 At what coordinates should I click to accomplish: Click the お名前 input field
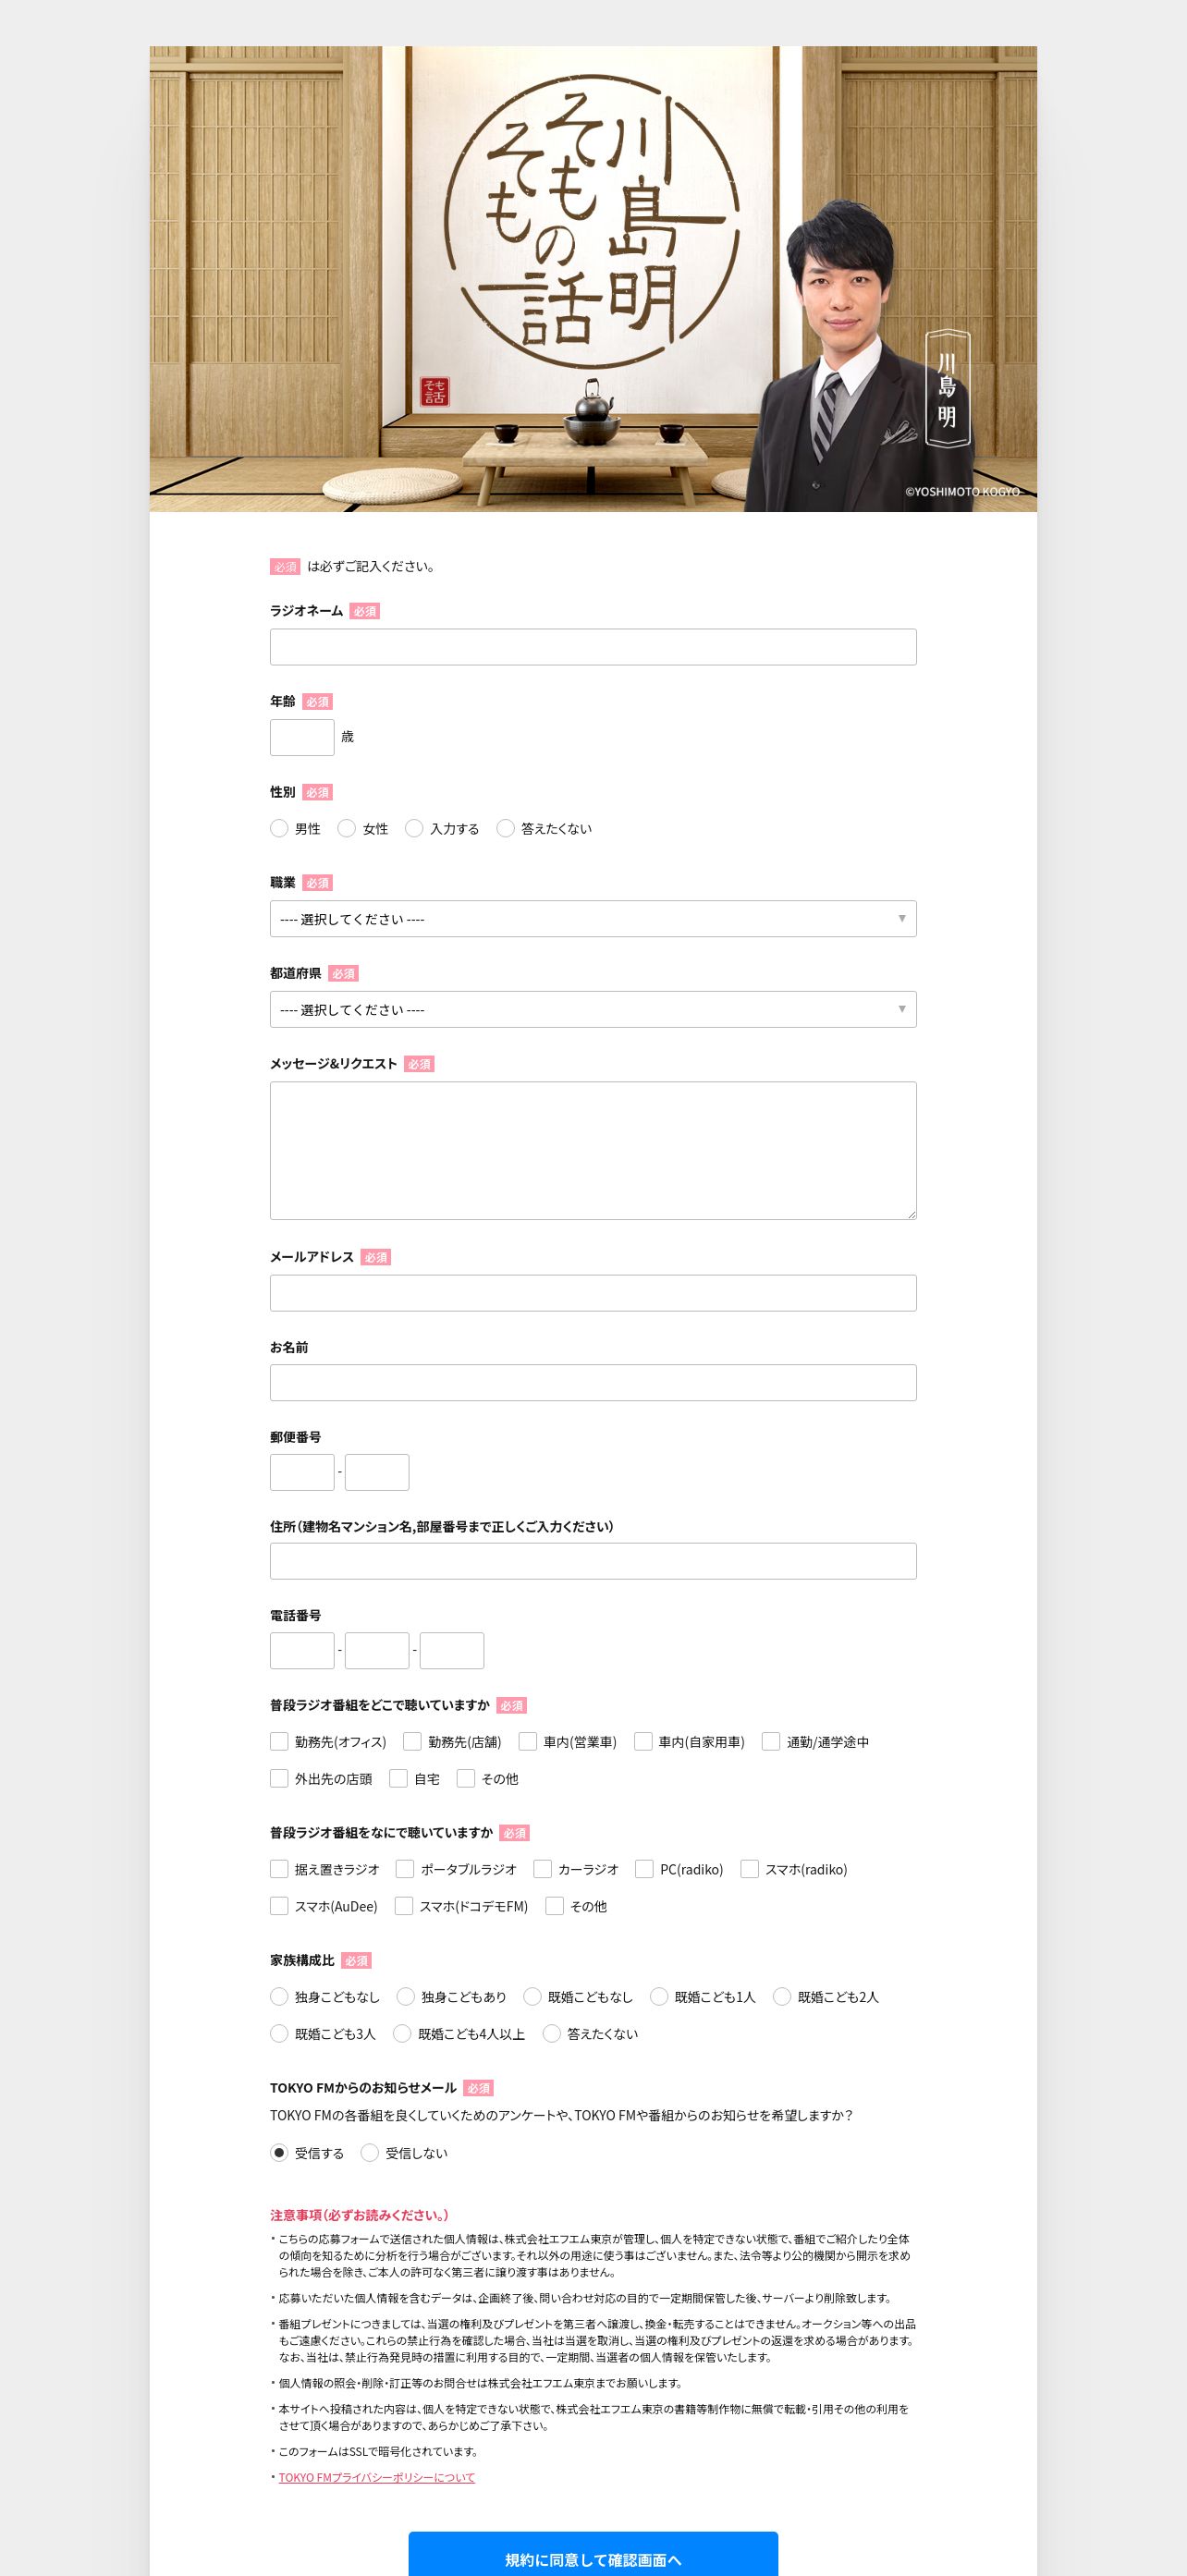click(x=593, y=1383)
